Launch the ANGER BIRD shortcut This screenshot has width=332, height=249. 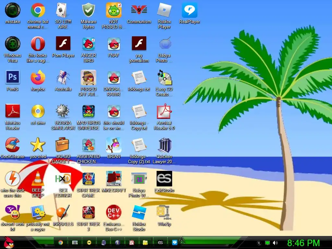point(88,44)
